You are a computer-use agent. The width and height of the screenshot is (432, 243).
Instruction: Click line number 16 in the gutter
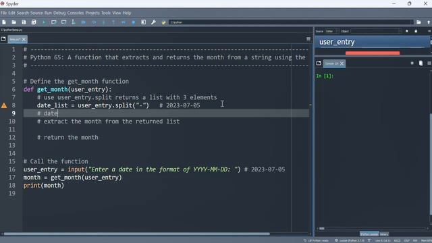(12, 169)
